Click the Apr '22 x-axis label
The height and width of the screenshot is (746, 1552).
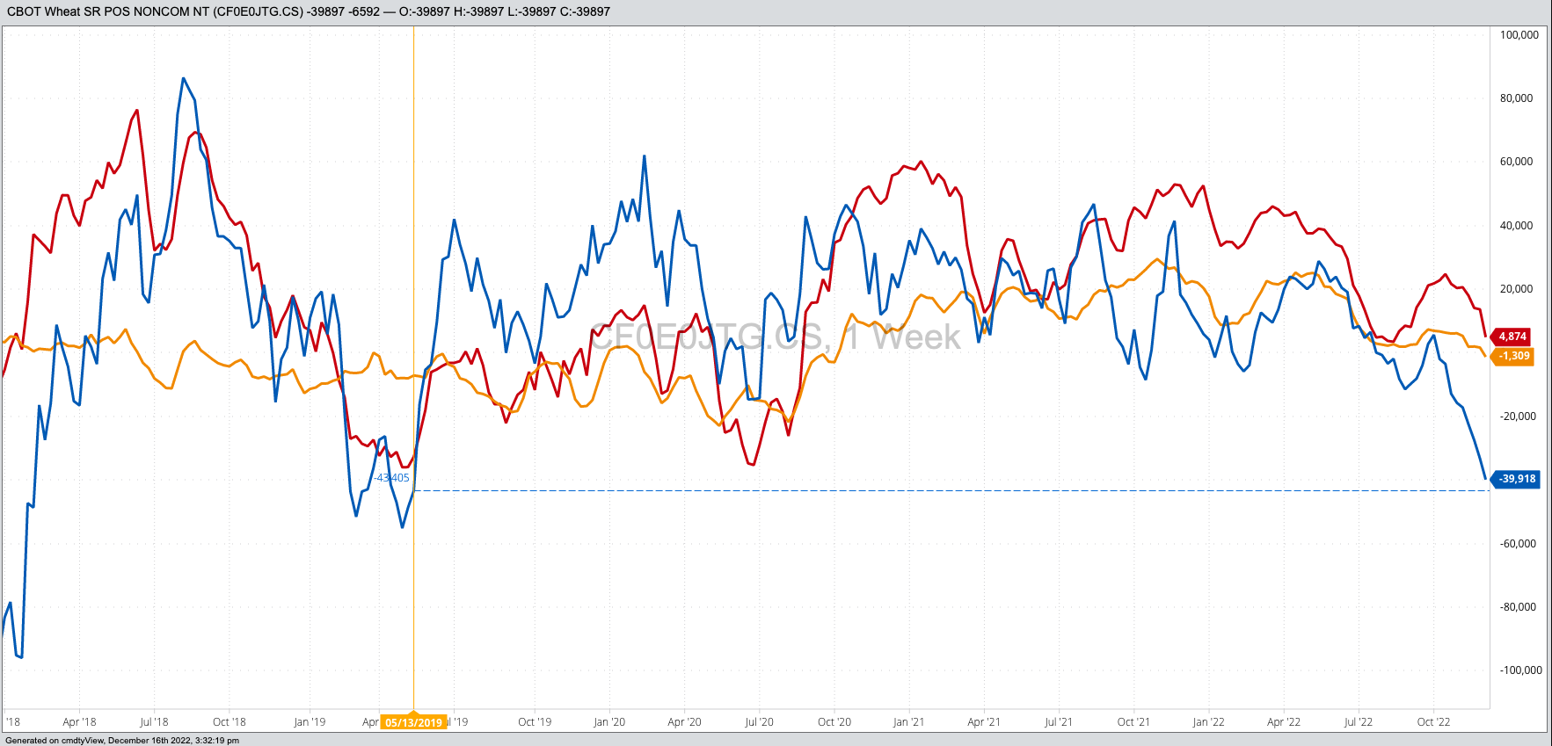1284,722
